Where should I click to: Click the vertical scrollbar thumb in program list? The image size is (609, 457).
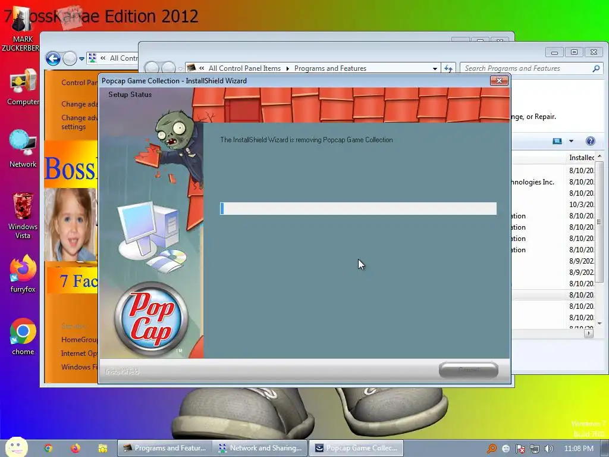coord(599,222)
